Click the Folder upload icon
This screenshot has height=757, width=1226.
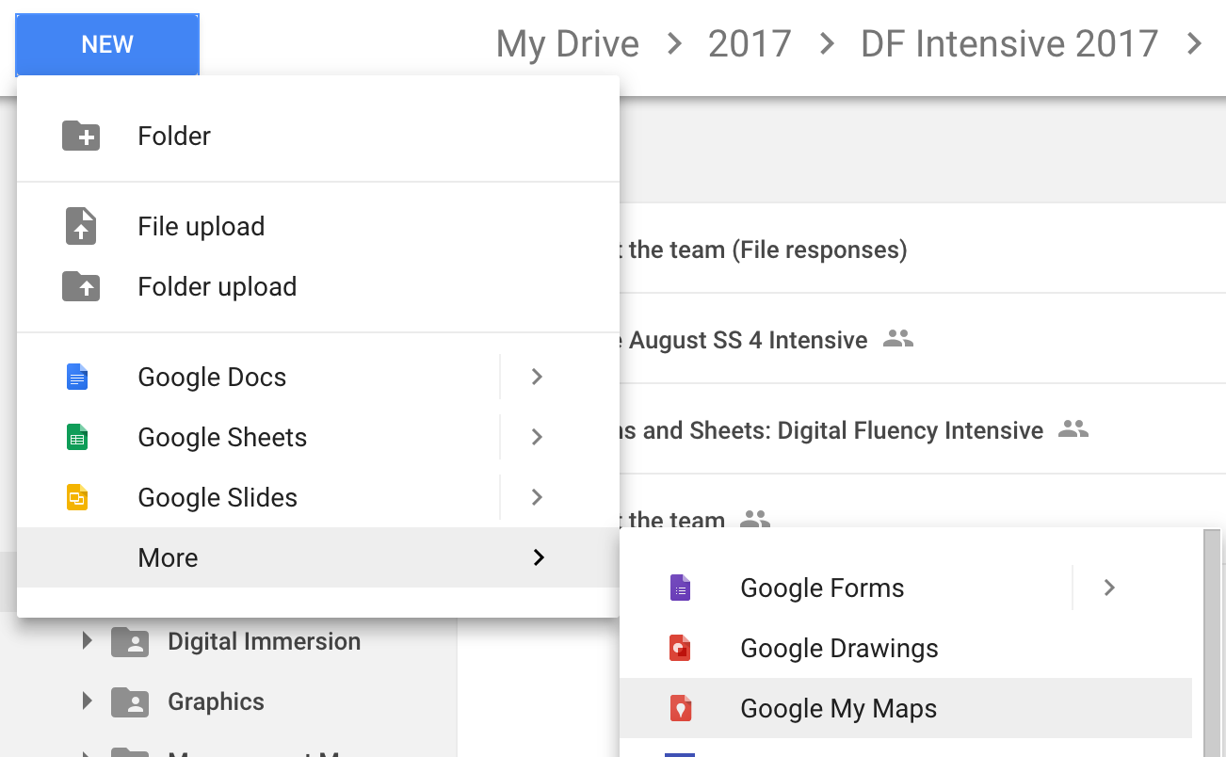click(81, 286)
